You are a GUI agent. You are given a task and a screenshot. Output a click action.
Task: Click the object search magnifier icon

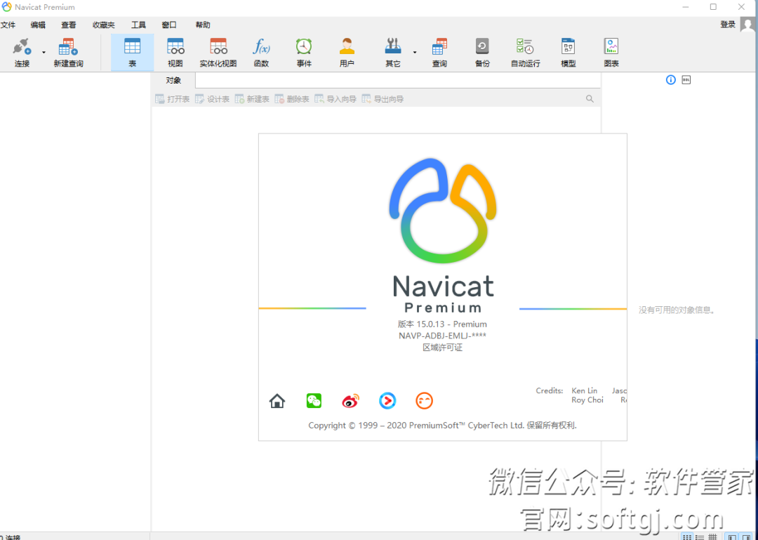(590, 99)
